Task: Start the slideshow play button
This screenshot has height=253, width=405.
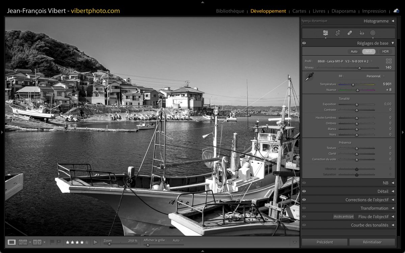Action: pos(96,242)
